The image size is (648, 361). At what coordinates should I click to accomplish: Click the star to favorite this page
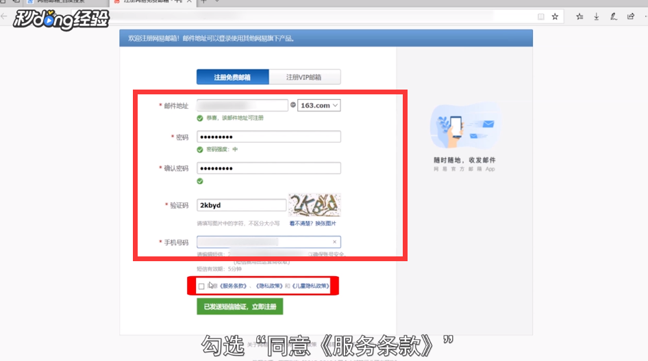click(x=555, y=16)
